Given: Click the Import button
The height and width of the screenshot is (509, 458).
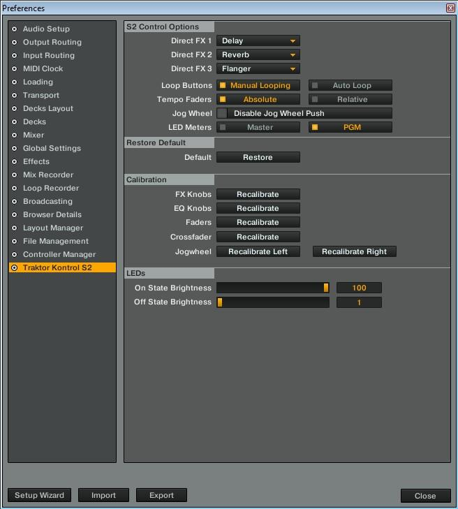Looking at the screenshot, I should point(103,495).
